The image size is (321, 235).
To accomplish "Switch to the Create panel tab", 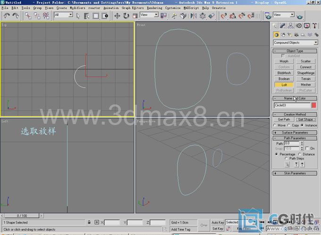I will click(x=275, y=26).
